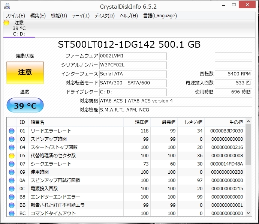The width and height of the screenshot is (259, 224).
Task: Select the リードエラーレート attribute name
Action: click(51, 131)
